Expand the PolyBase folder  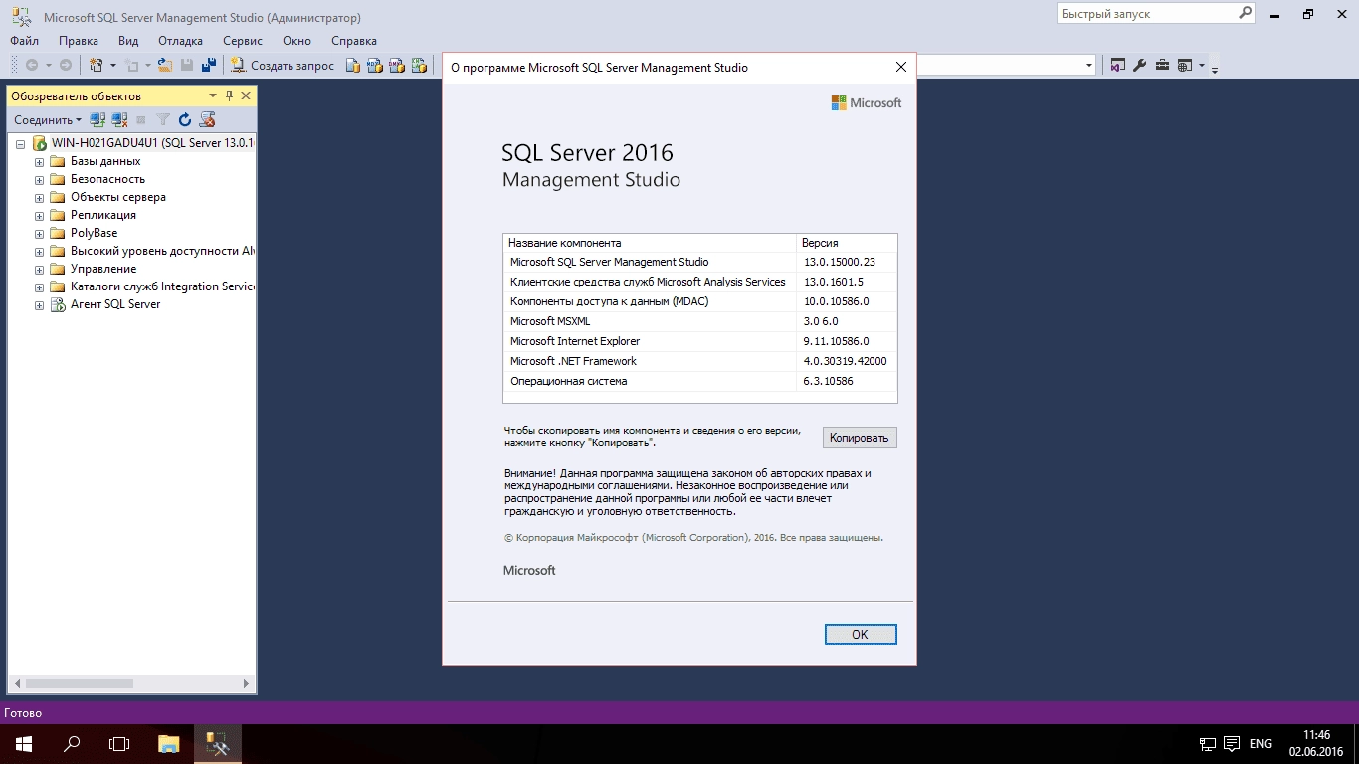[39, 234]
